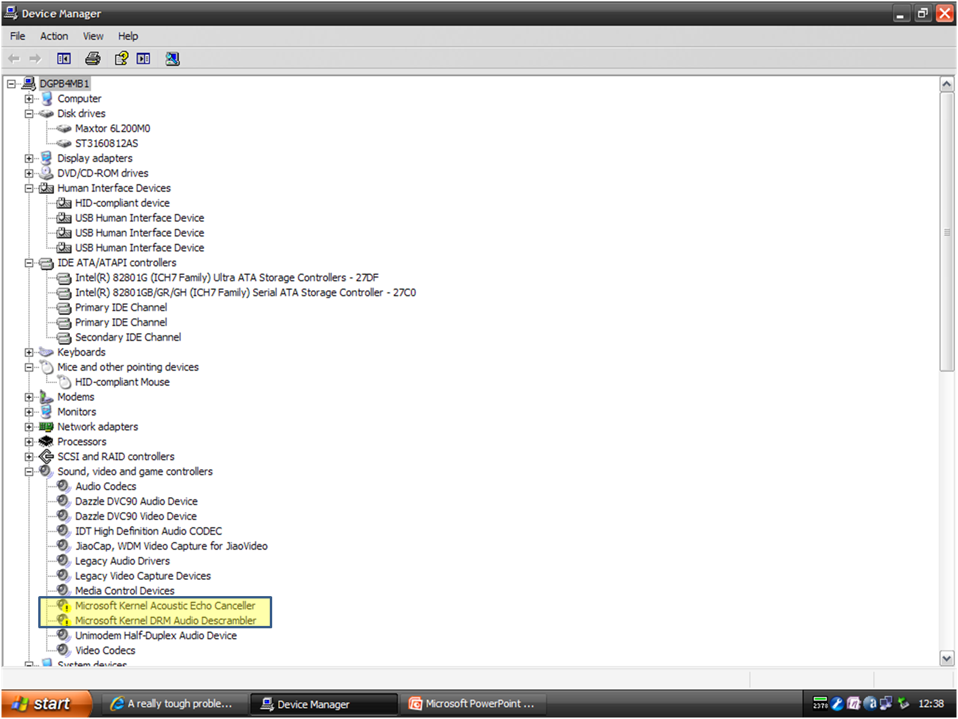Expand the Computer node
This screenshot has height=719, width=958.
pyautogui.click(x=29, y=98)
